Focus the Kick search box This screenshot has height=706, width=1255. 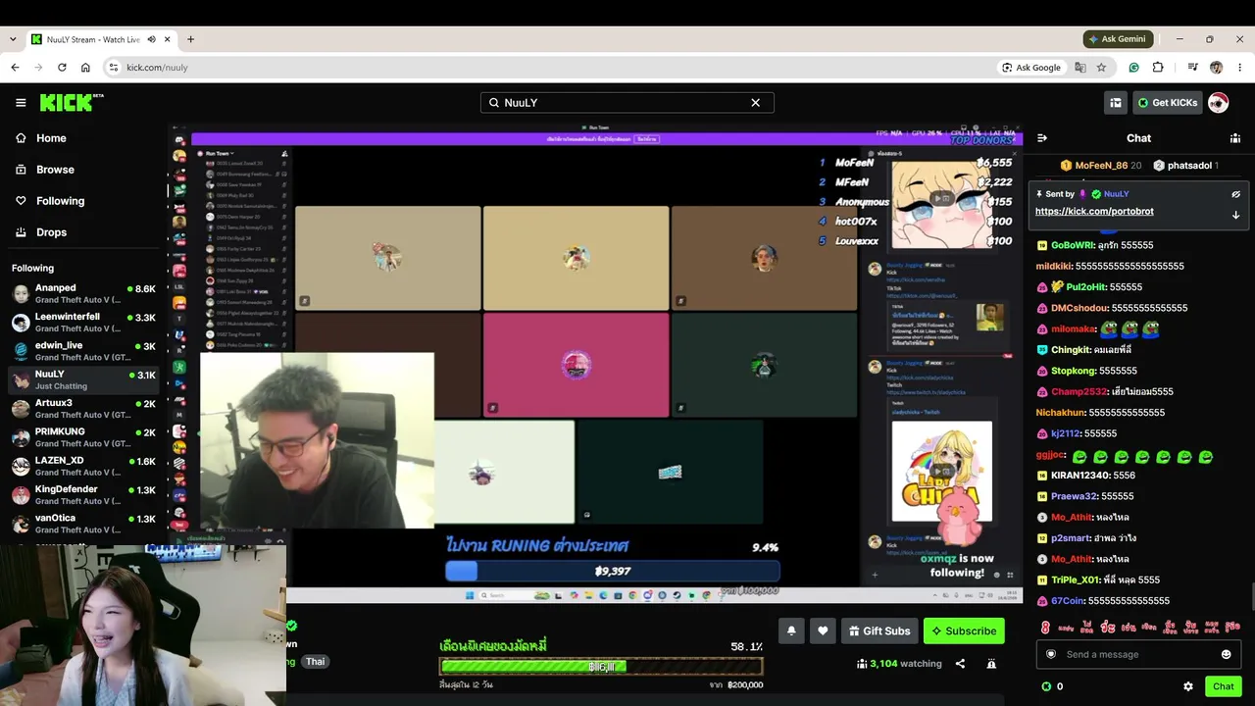[627, 103]
